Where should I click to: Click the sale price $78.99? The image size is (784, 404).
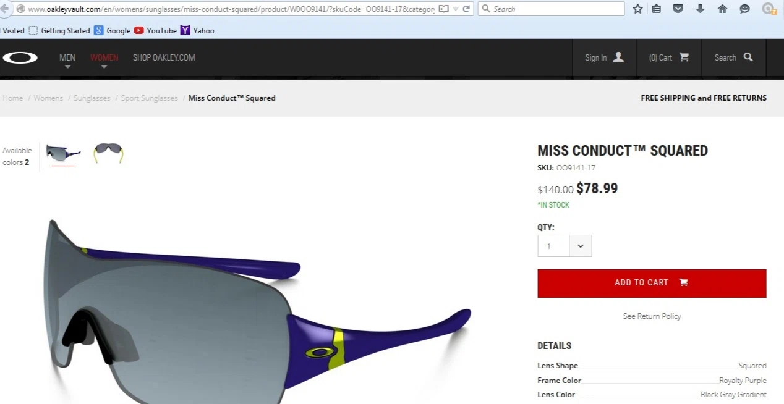(x=597, y=188)
